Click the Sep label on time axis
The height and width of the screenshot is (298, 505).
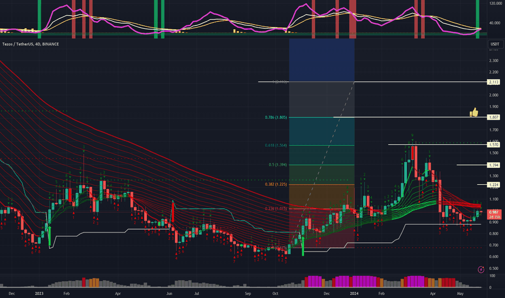(x=248, y=294)
